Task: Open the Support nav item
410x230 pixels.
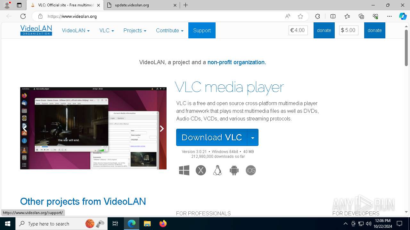Action: point(202,30)
